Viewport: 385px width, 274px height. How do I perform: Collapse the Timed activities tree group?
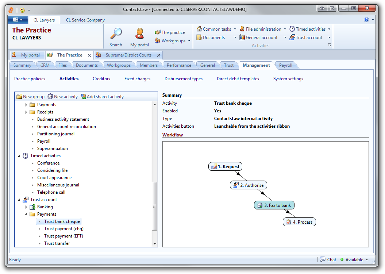tap(19, 156)
